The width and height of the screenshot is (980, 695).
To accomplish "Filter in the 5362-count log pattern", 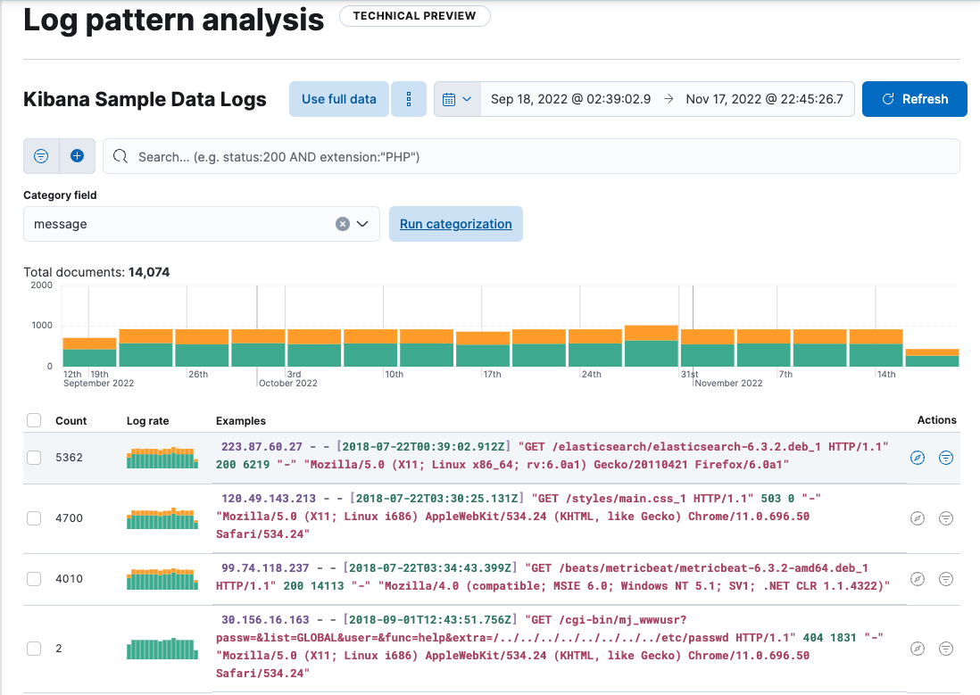I will pos(946,457).
